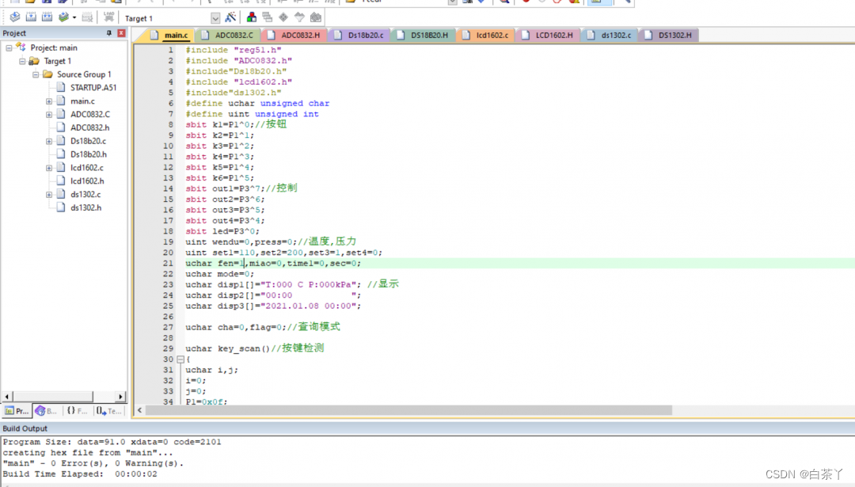This screenshot has height=487, width=855.
Task: Toggle auto-hide pin on Project panel
Action: (109, 33)
